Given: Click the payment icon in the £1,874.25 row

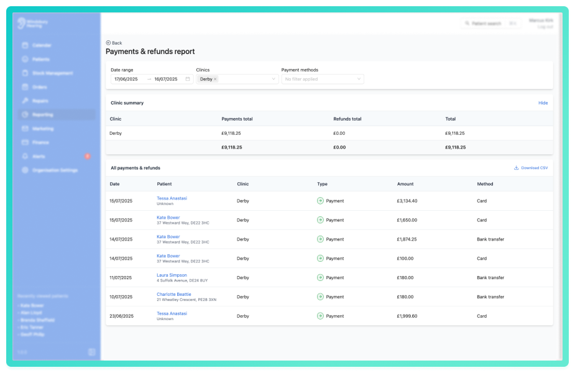Looking at the screenshot, I should (x=320, y=239).
